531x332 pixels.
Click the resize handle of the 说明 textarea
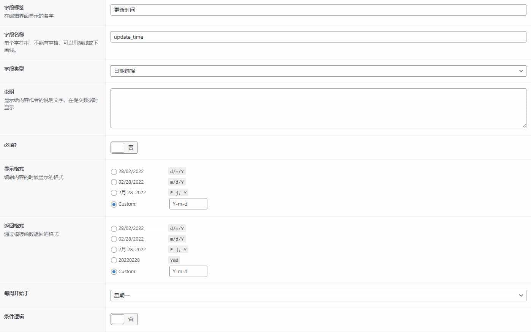524,126
